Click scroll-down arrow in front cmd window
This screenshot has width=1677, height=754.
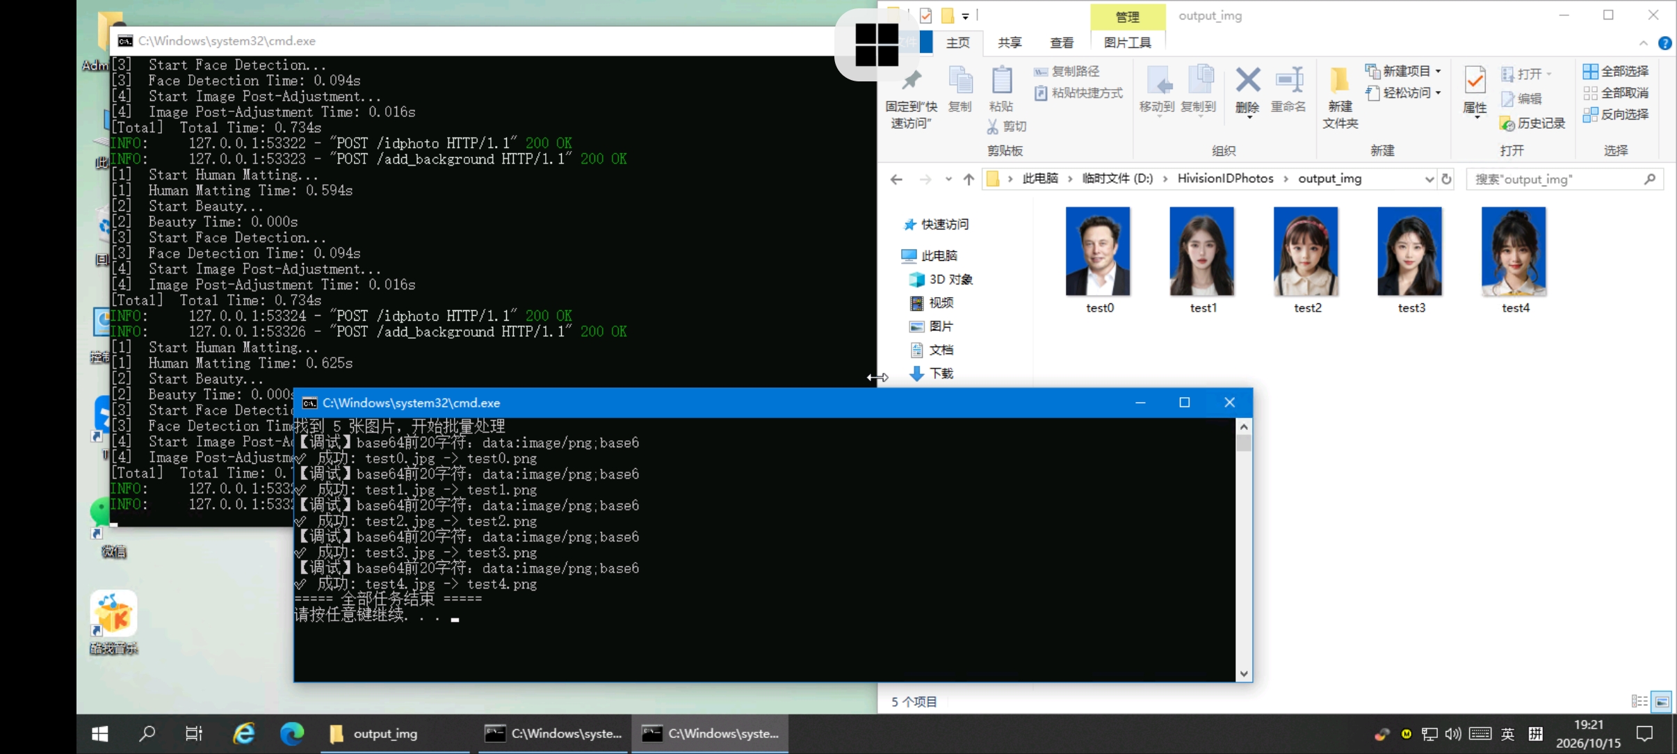(1244, 673)
